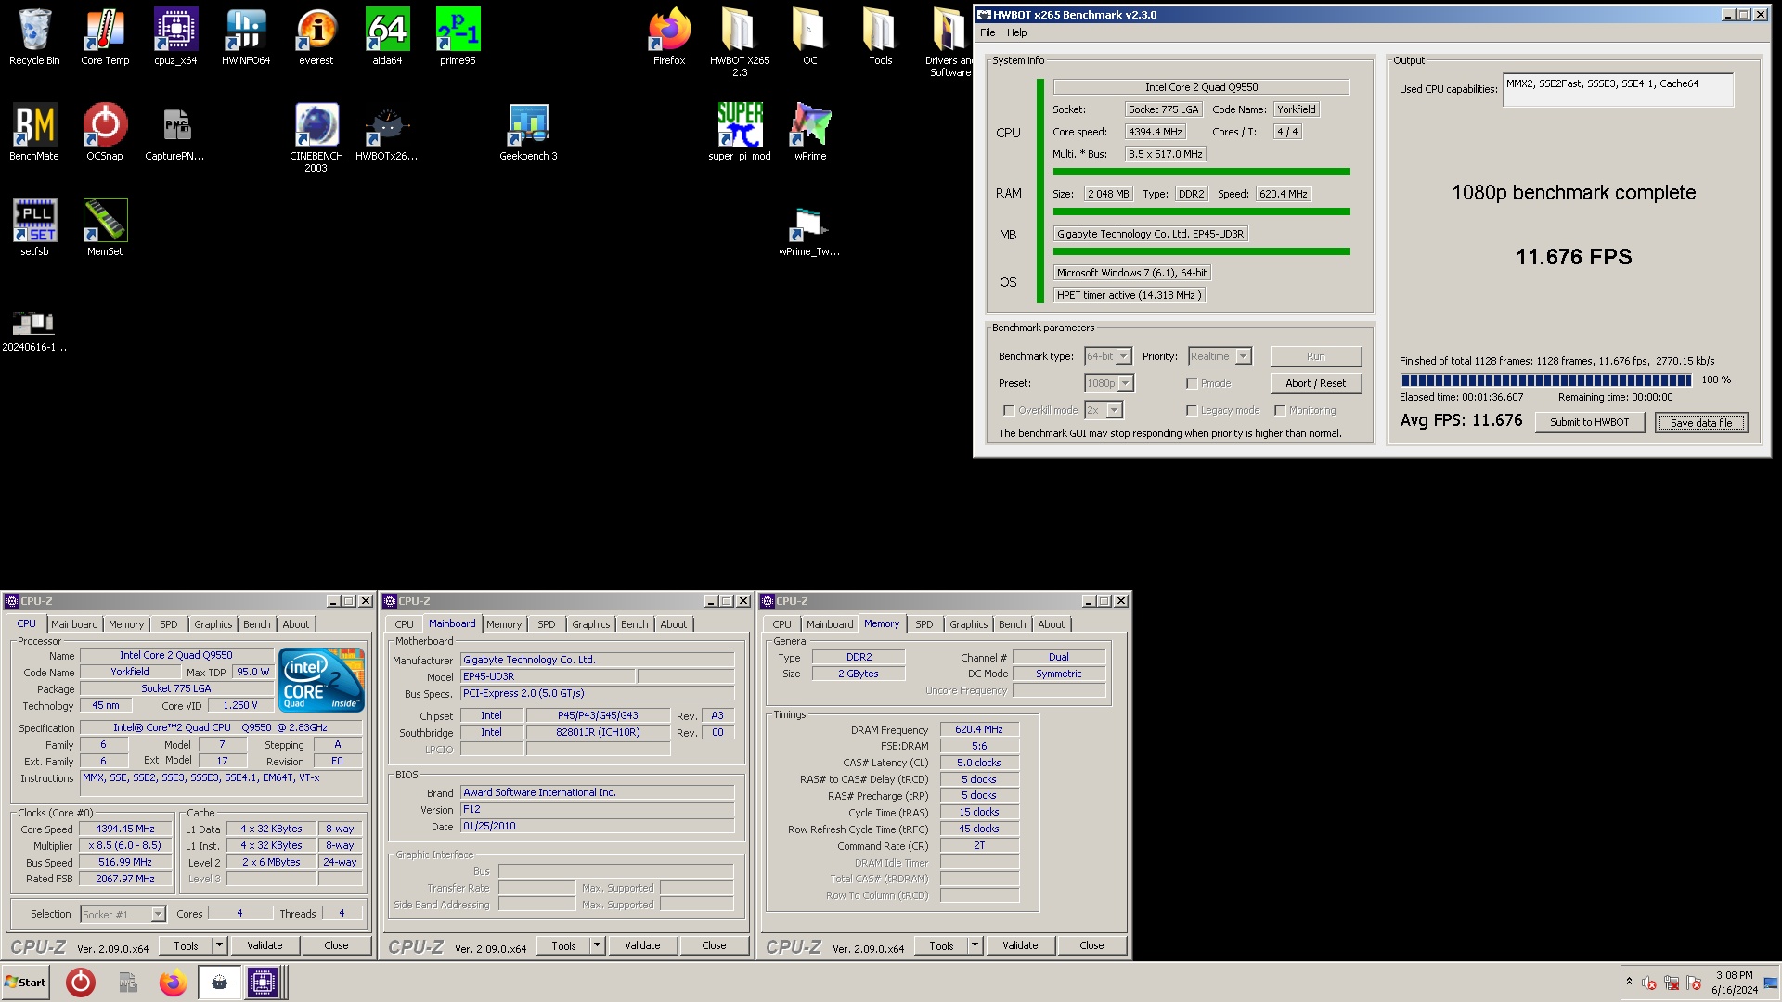This screenshot has height=1002, width=1782.
Task: Open Geekbench 3 desktop shortcut
Action: pos(528,133)
